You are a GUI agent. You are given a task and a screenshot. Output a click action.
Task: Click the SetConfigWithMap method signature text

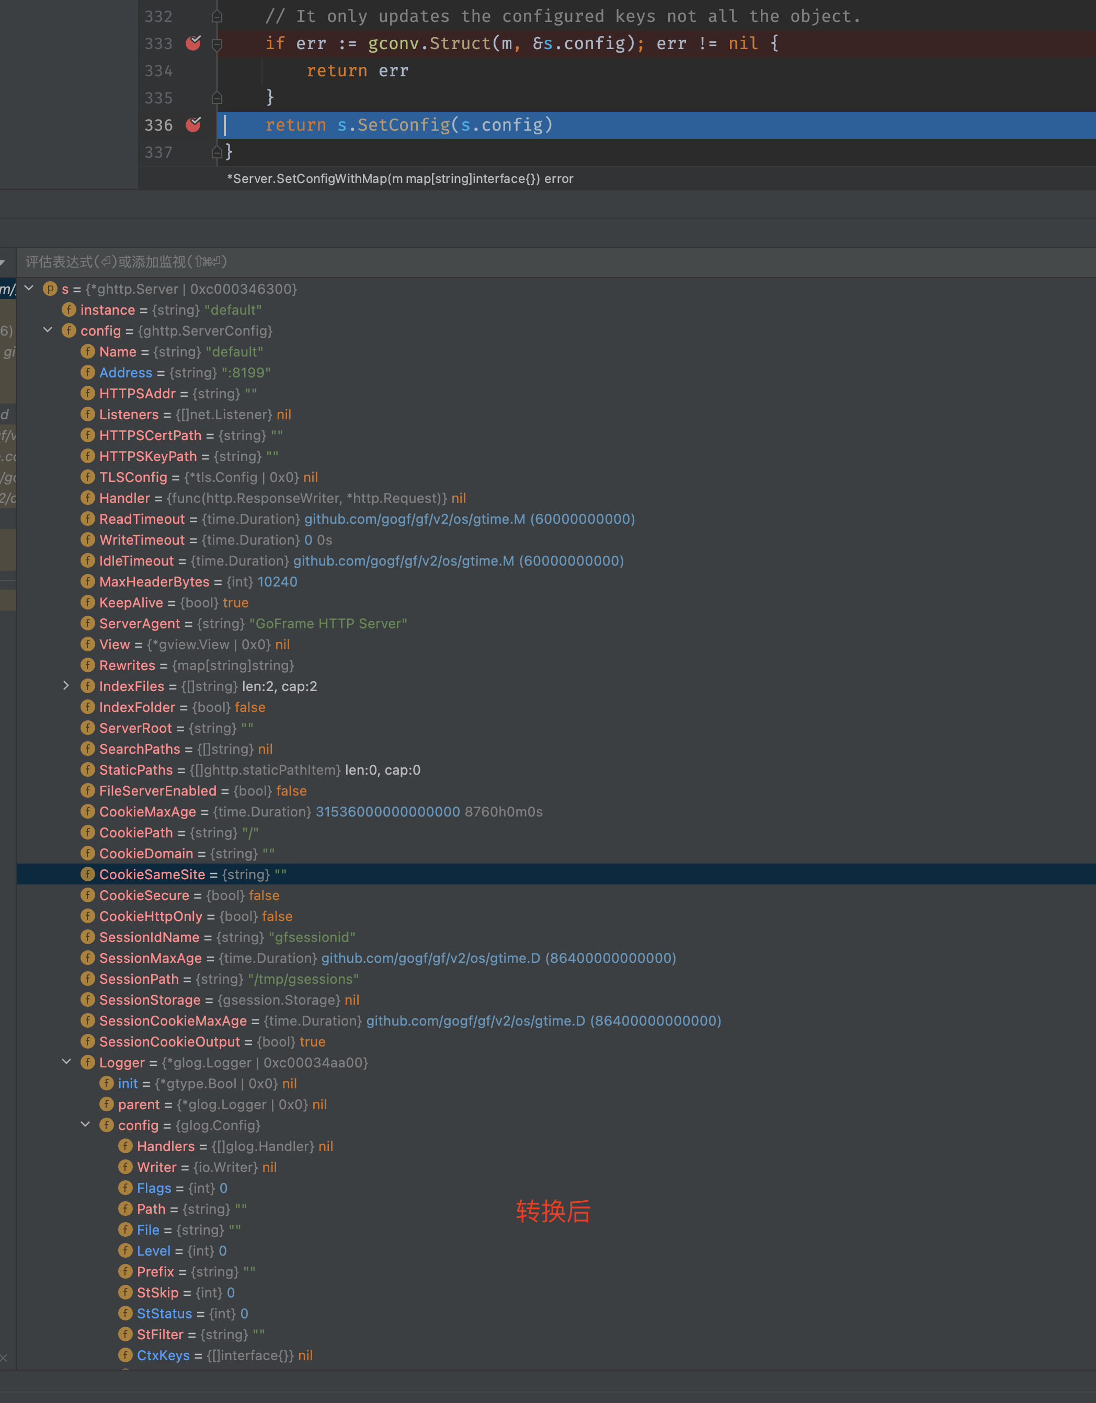[x=399, y=179]
